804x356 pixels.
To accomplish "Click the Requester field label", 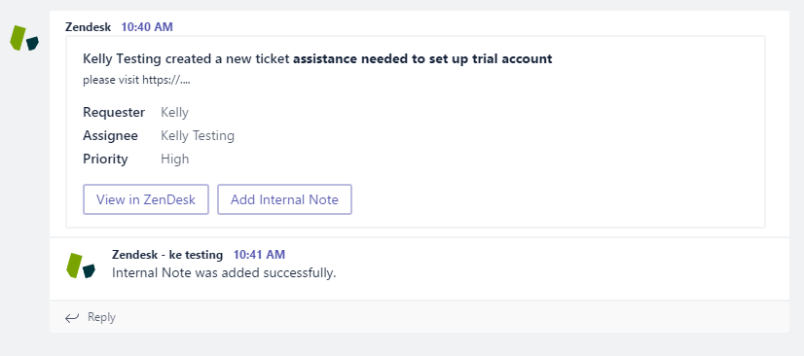I will coord(114,112).
